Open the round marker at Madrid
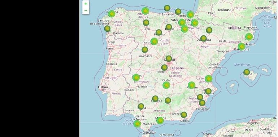278x137 pixels. point(169,59)
